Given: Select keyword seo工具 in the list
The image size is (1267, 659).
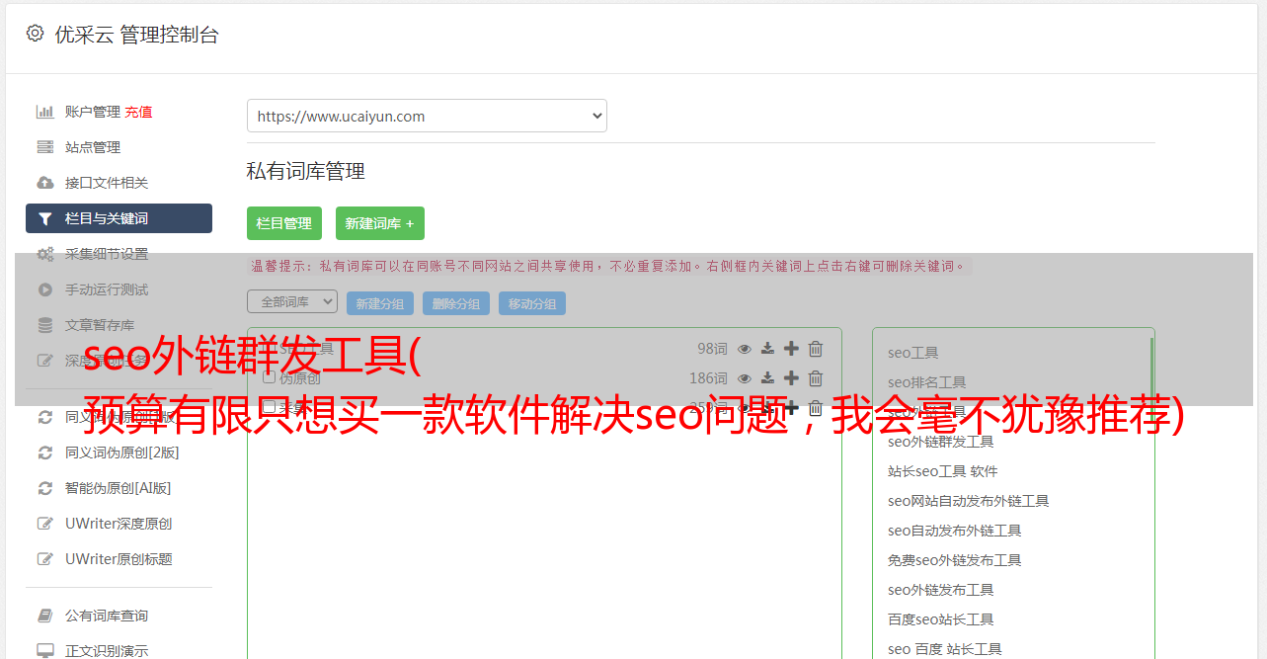Looking at the screenshot, I should [913, 353].
